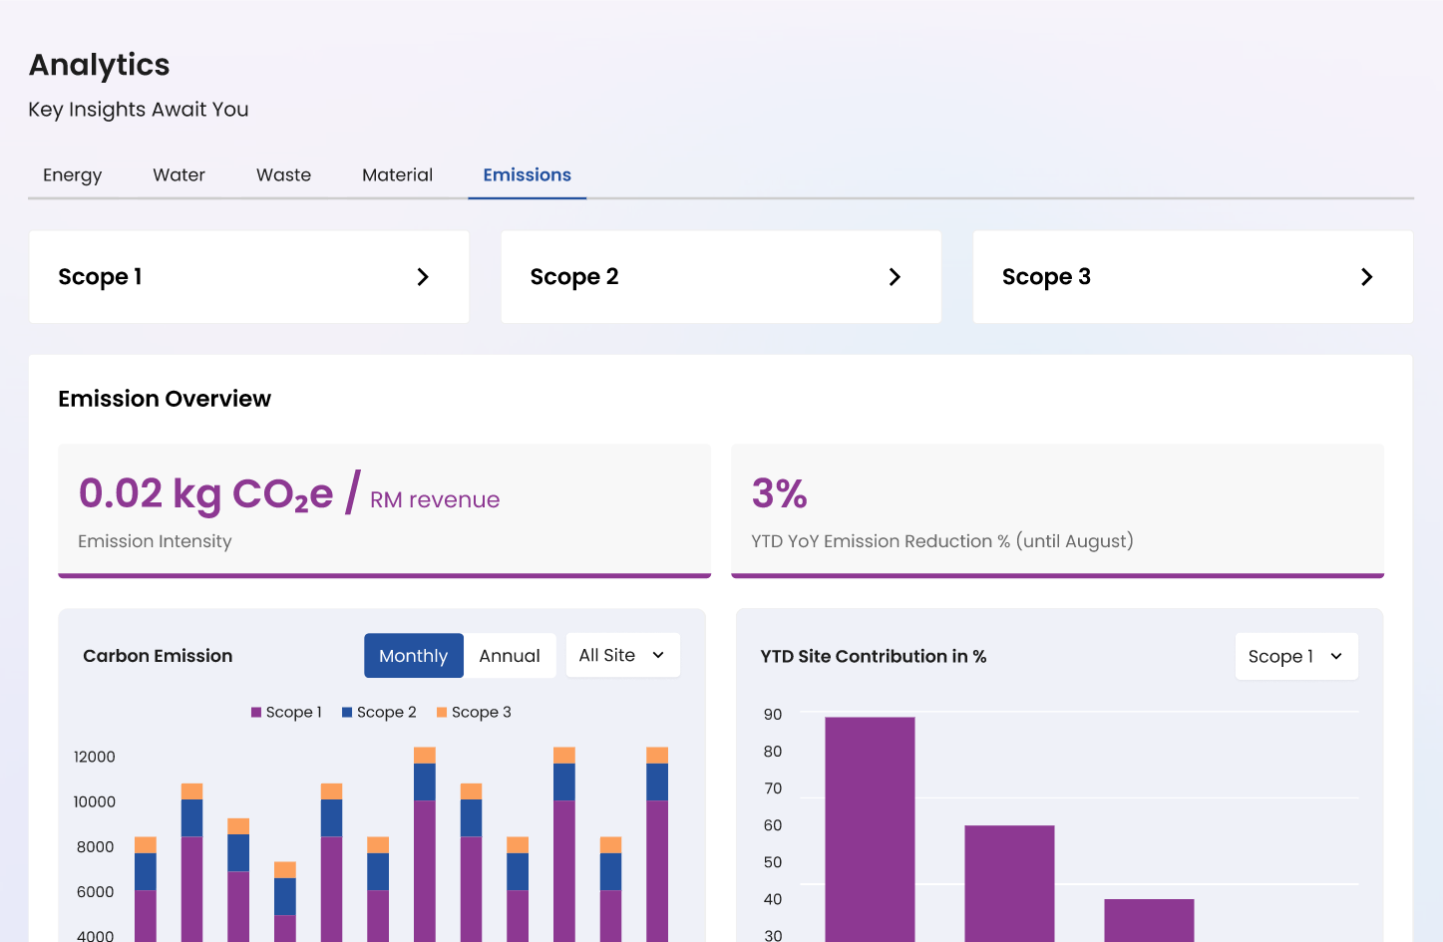Click the Scope 3 card chevron arrow
The image size is (1443, 942).
1366,277
